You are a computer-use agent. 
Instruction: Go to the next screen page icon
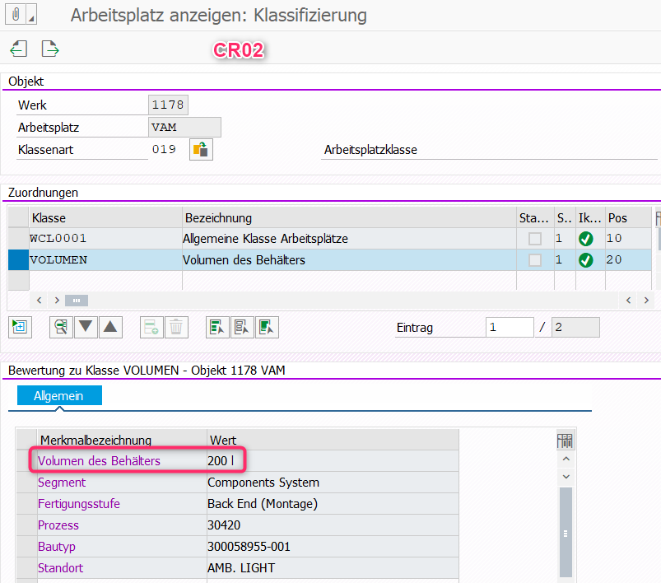tap(50, 49)
